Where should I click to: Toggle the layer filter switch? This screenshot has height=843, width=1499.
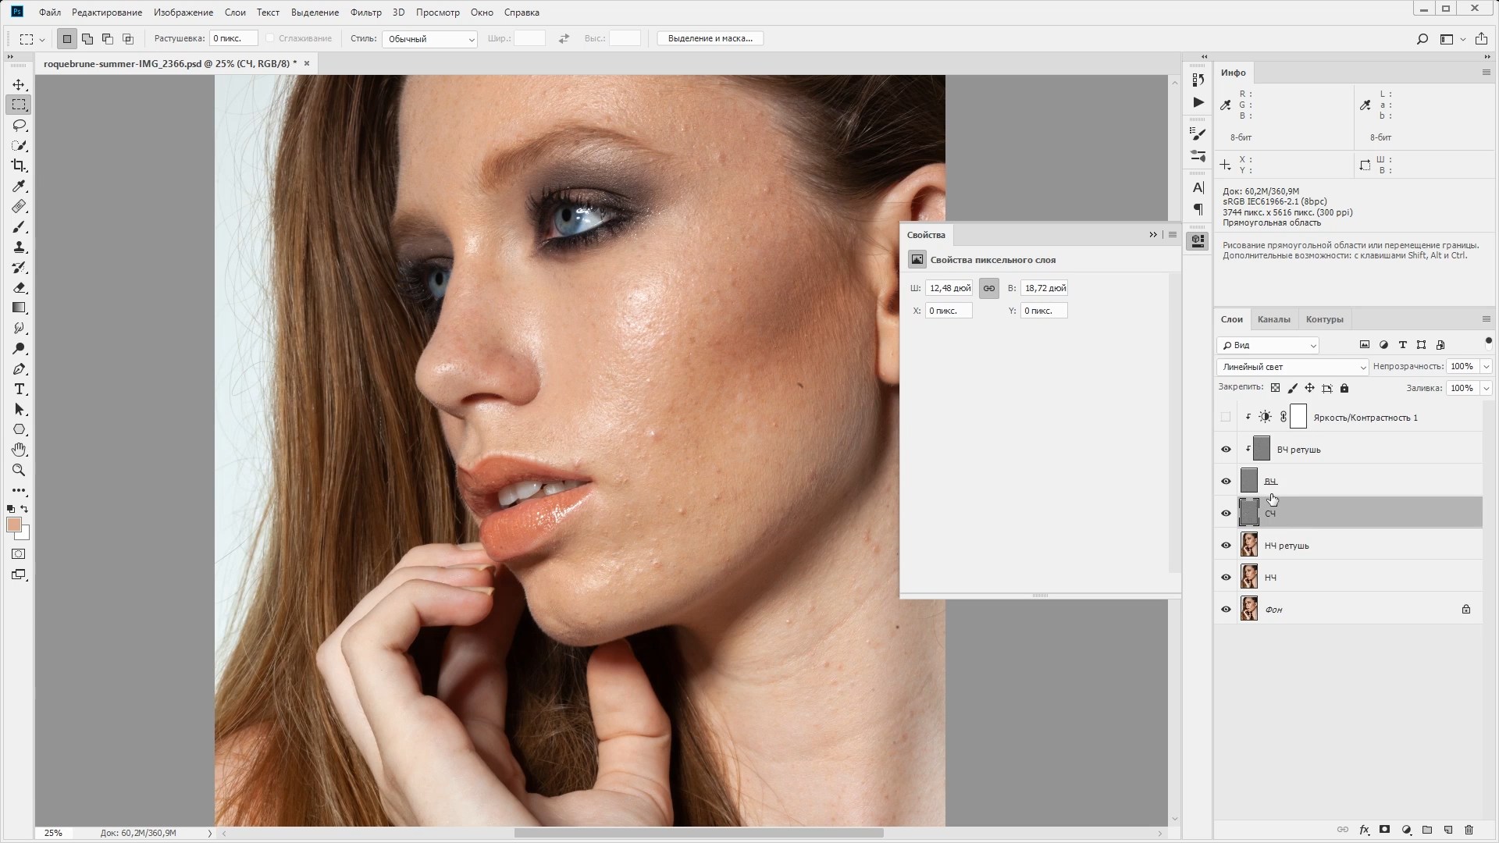pyautogui.click(x=1488, y=340)
